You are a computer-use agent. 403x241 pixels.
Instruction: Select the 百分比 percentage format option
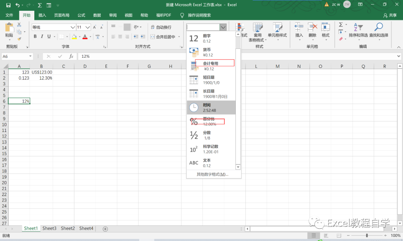tap(211, 121)
